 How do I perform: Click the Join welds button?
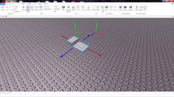145,8
